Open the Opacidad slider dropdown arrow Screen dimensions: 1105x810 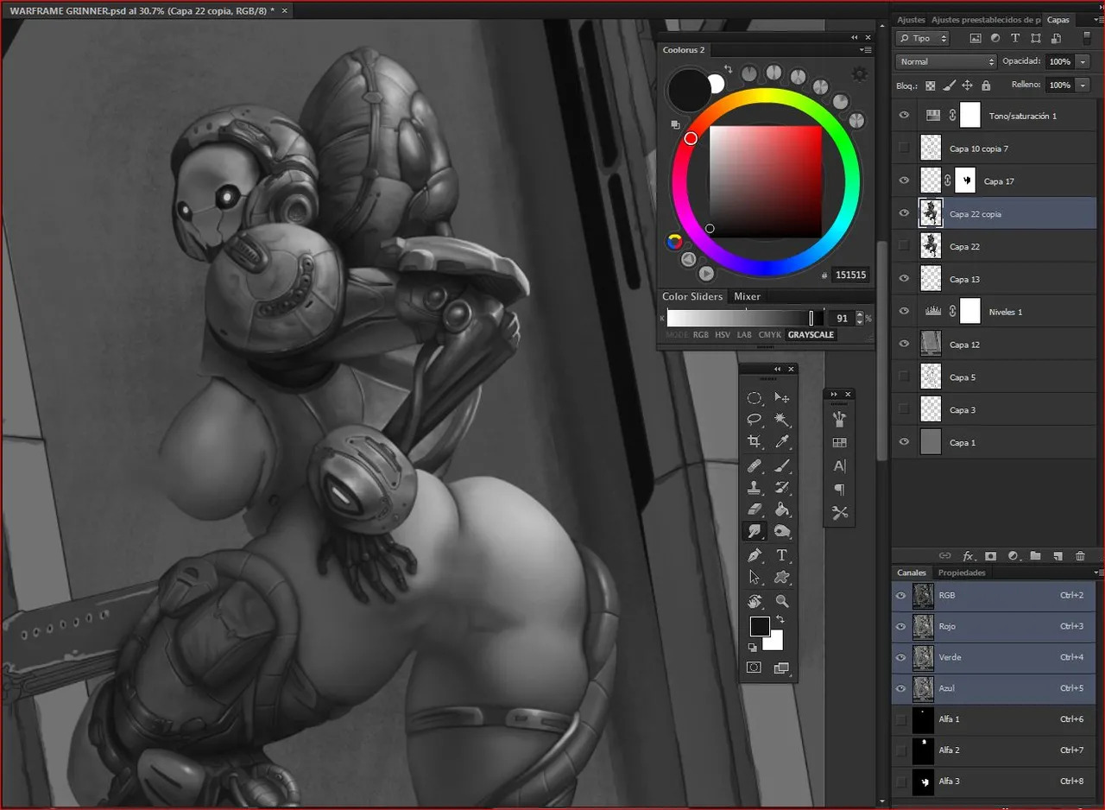pos(1082,61)
